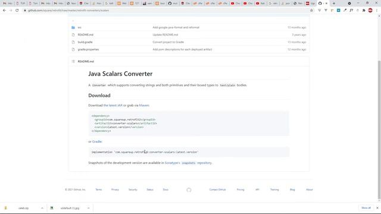Open 'Add pom descriptions' commit message

coord(182,49)
